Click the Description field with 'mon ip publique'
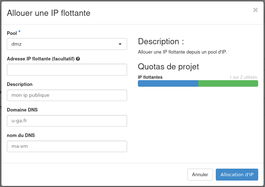The width and height of the screenshot is (265, 187). 67,95
